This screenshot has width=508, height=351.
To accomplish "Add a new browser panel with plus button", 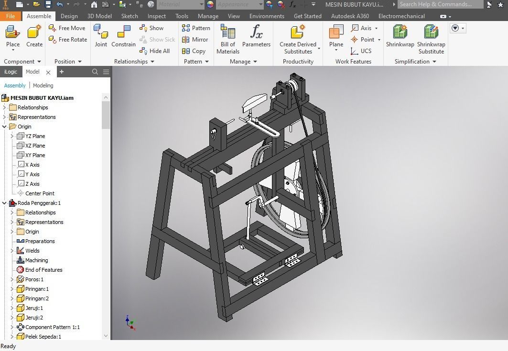I will pyautogui.click(x=62, y=72).
